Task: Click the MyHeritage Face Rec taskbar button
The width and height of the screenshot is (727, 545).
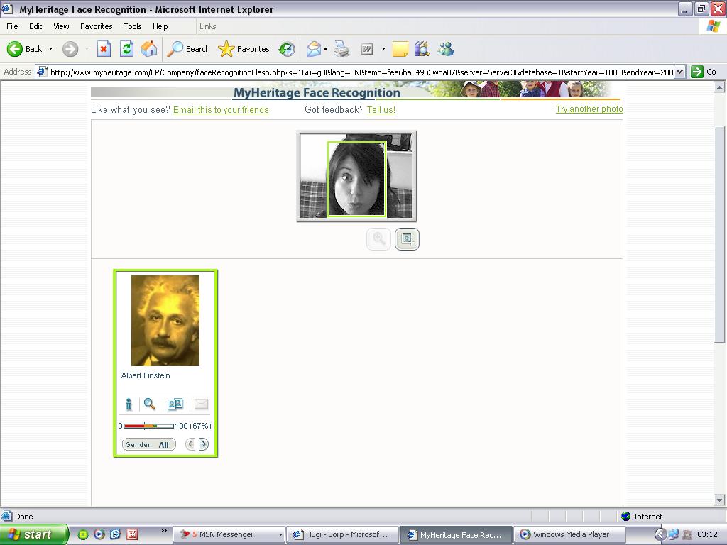Action: tap(457, 534)
